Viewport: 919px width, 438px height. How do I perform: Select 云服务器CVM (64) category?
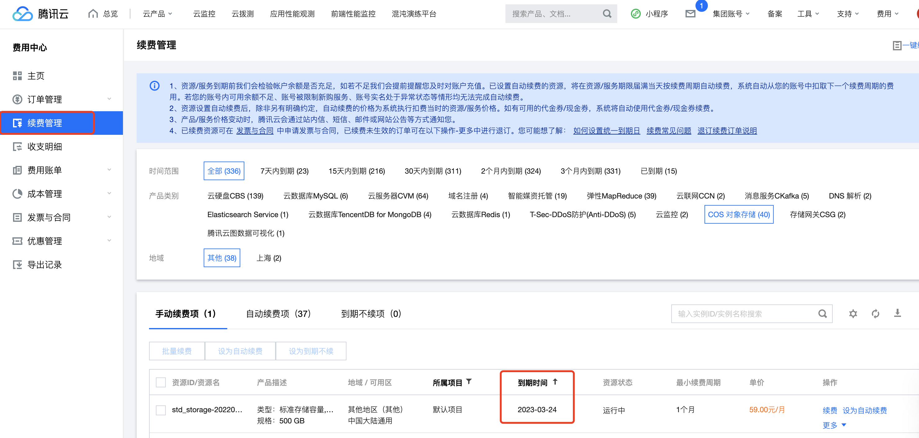[398, 196]
